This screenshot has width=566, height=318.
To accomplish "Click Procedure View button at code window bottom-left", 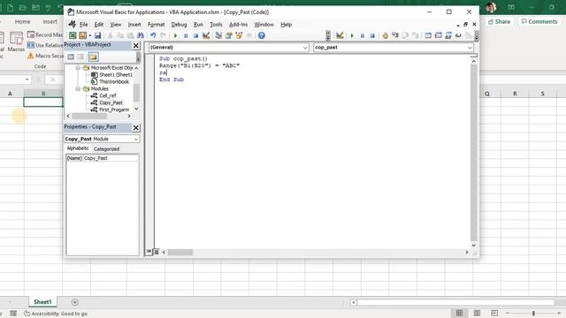I will pyautogui.click(x=149, y=252).
